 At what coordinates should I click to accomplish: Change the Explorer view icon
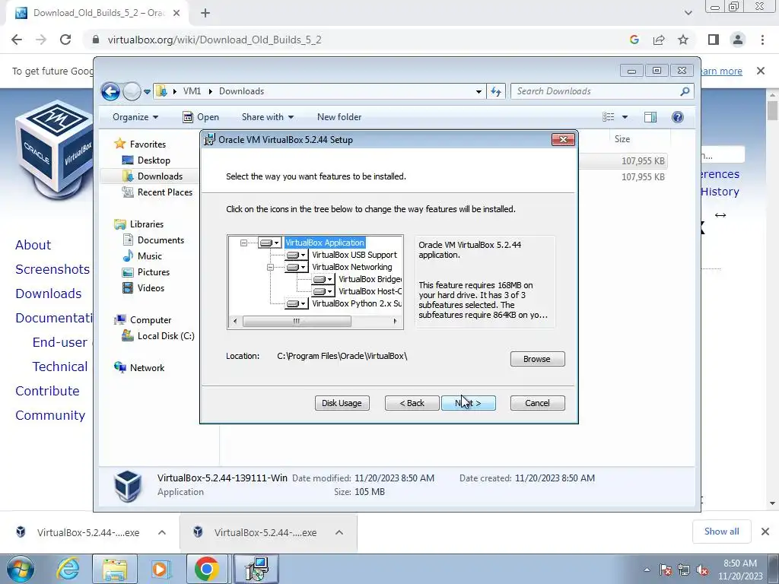[x=608, y=117]
